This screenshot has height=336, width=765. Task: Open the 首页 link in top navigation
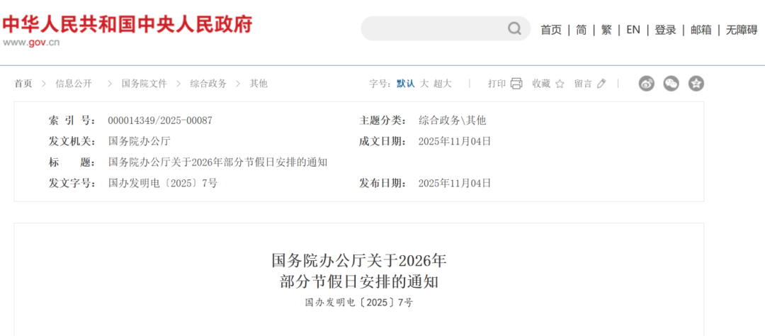pos(551,30)
